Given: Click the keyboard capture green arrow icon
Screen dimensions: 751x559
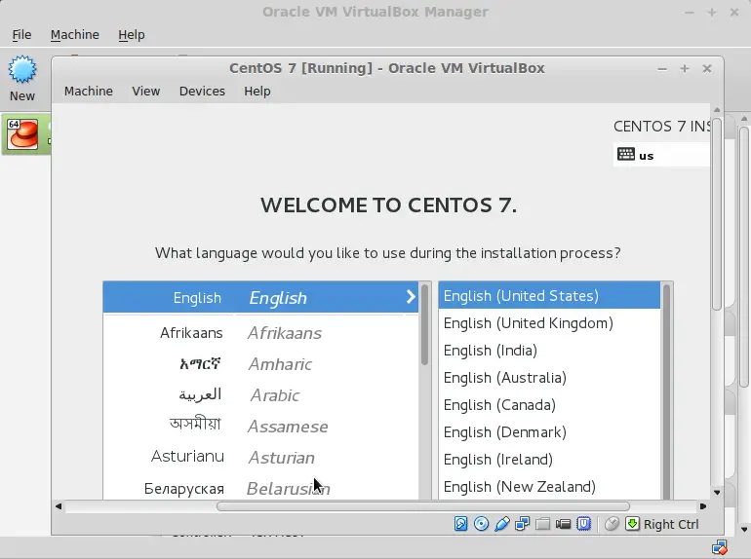Looking at the screenshot, I should [x=632, y=524].
